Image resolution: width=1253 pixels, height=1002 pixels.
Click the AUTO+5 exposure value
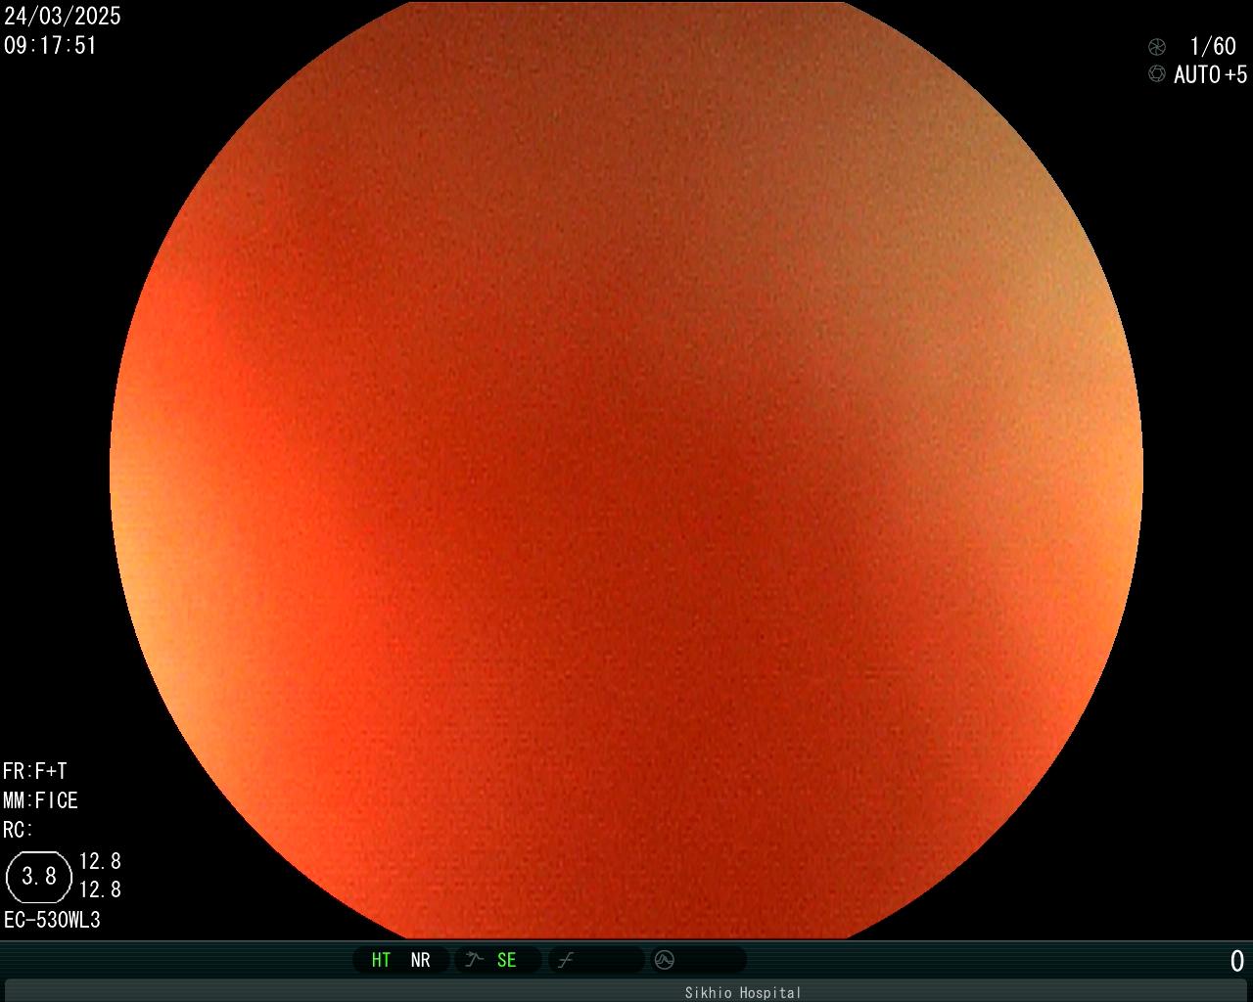(1211, 74)
